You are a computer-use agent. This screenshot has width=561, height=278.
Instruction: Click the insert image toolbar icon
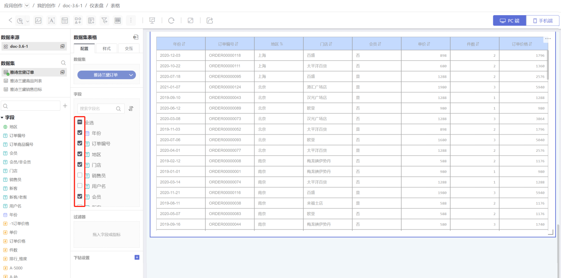(38, 21)
